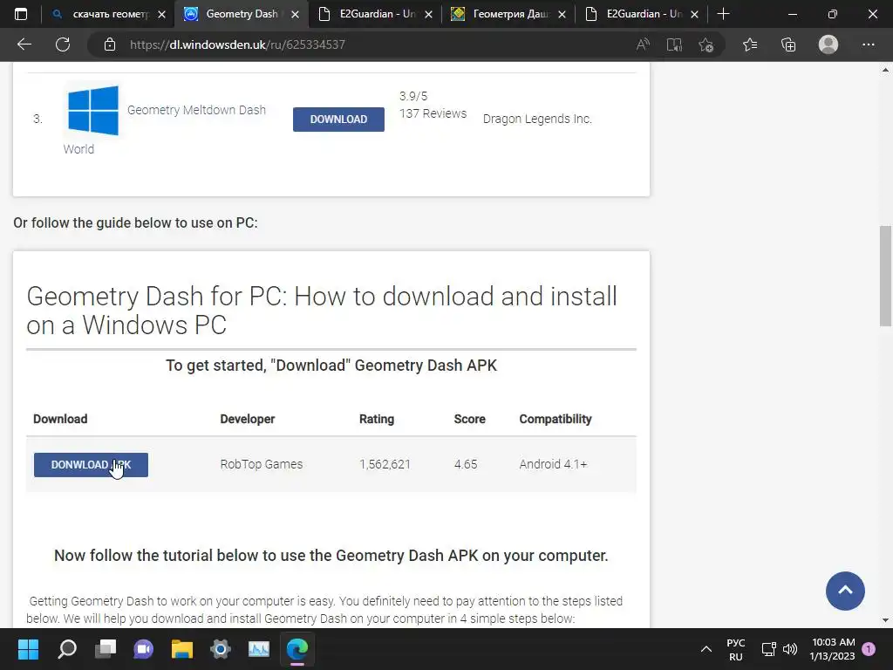The height and width of the screenshot is (670, 893).
Task: Close the скачать геометр search tab
Action: tap(161, 15)
